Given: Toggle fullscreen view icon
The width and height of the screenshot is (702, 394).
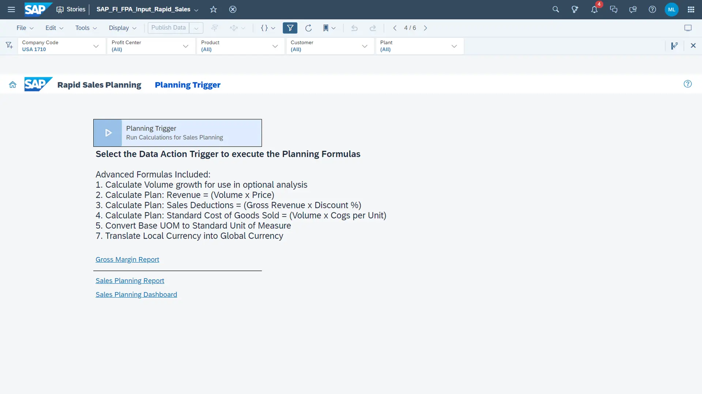Looking at the screenshot, I should [688, 28].
